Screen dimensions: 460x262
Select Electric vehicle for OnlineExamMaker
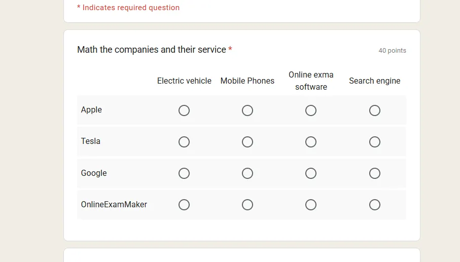point(184,205)
